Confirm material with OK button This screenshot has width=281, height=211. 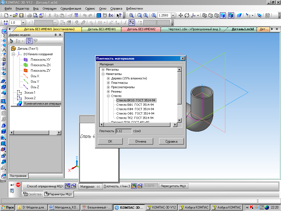coord(110,141)
